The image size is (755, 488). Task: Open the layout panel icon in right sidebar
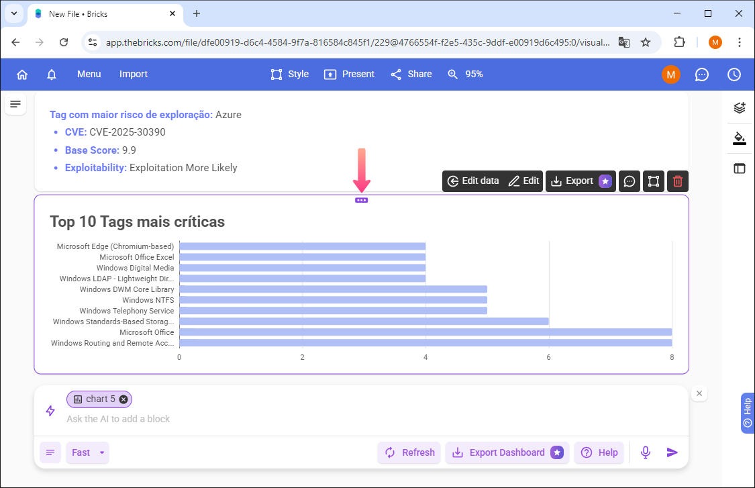click(x=740, y=168)
